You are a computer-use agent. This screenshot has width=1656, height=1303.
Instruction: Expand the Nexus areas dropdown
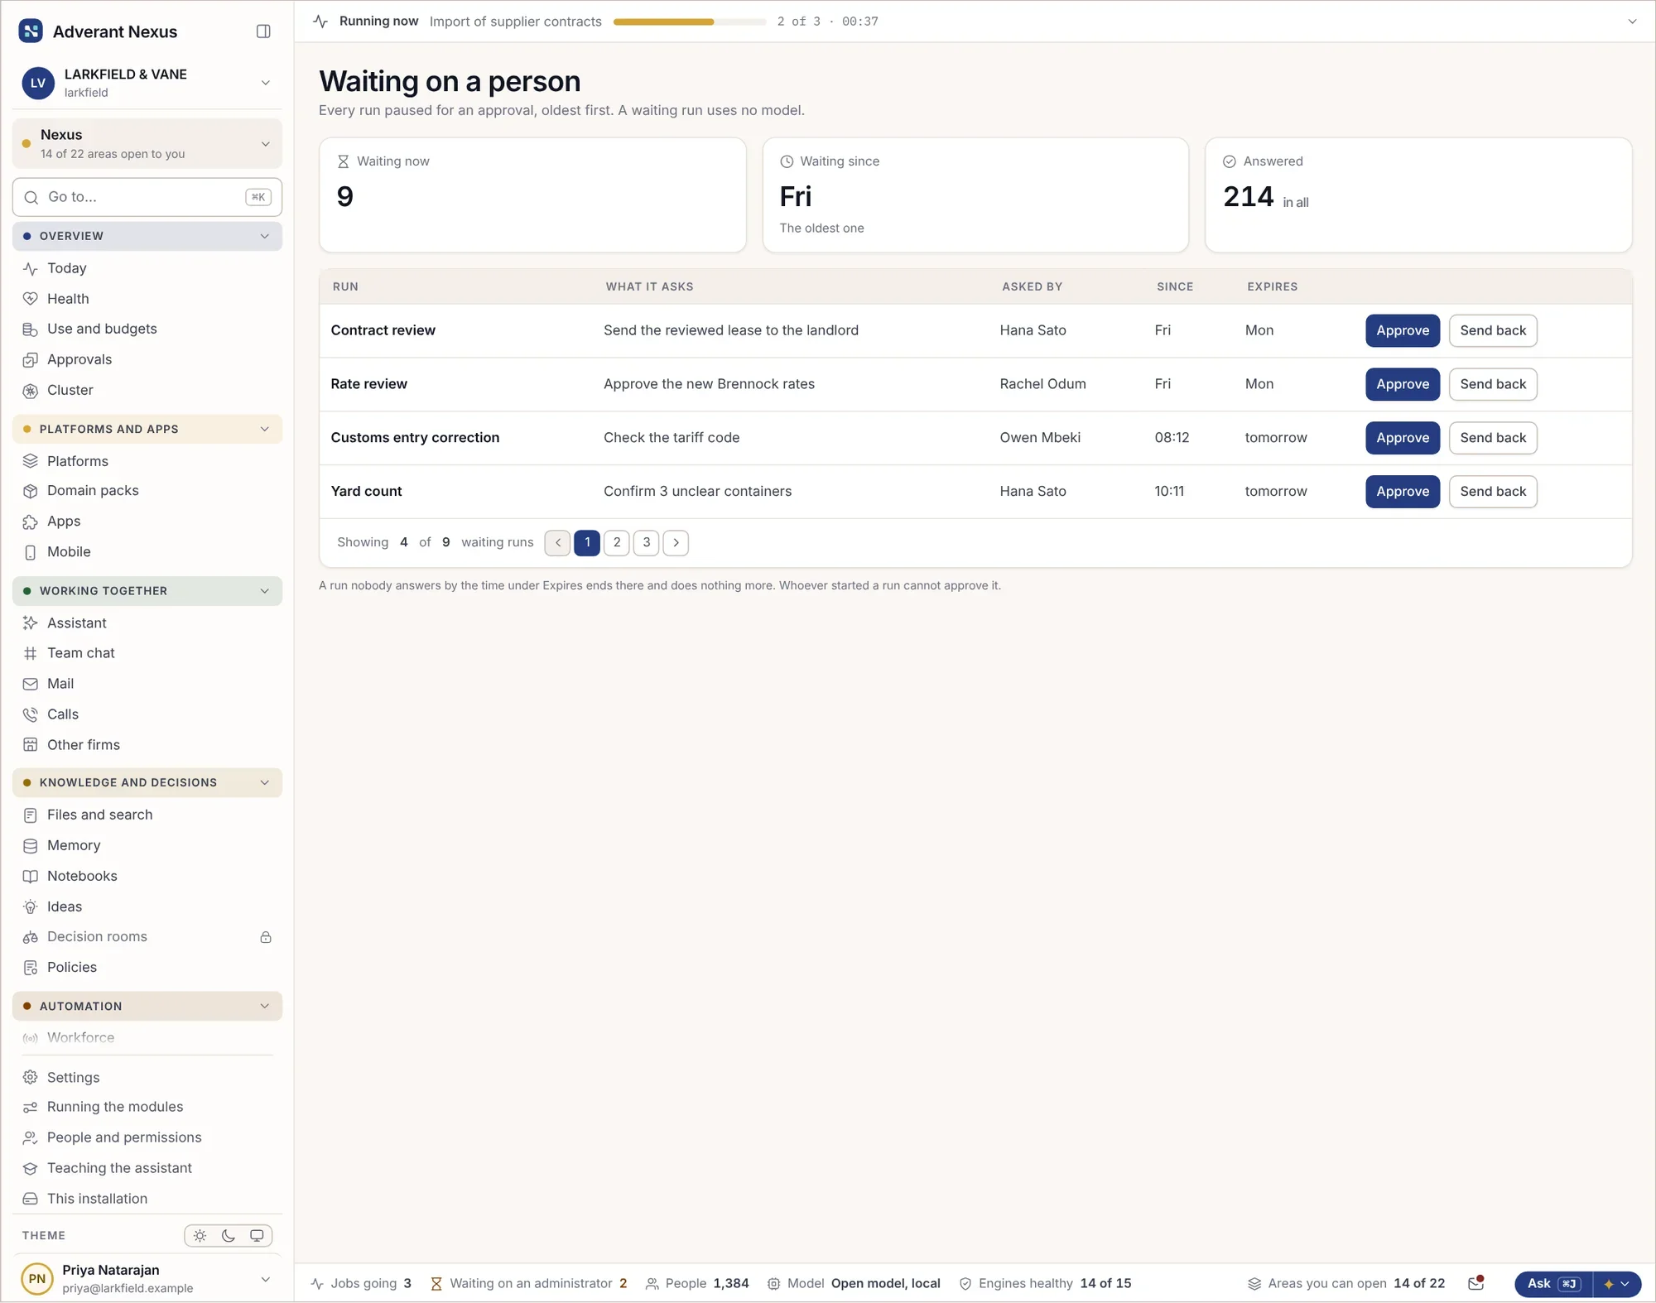click(147, 143)
